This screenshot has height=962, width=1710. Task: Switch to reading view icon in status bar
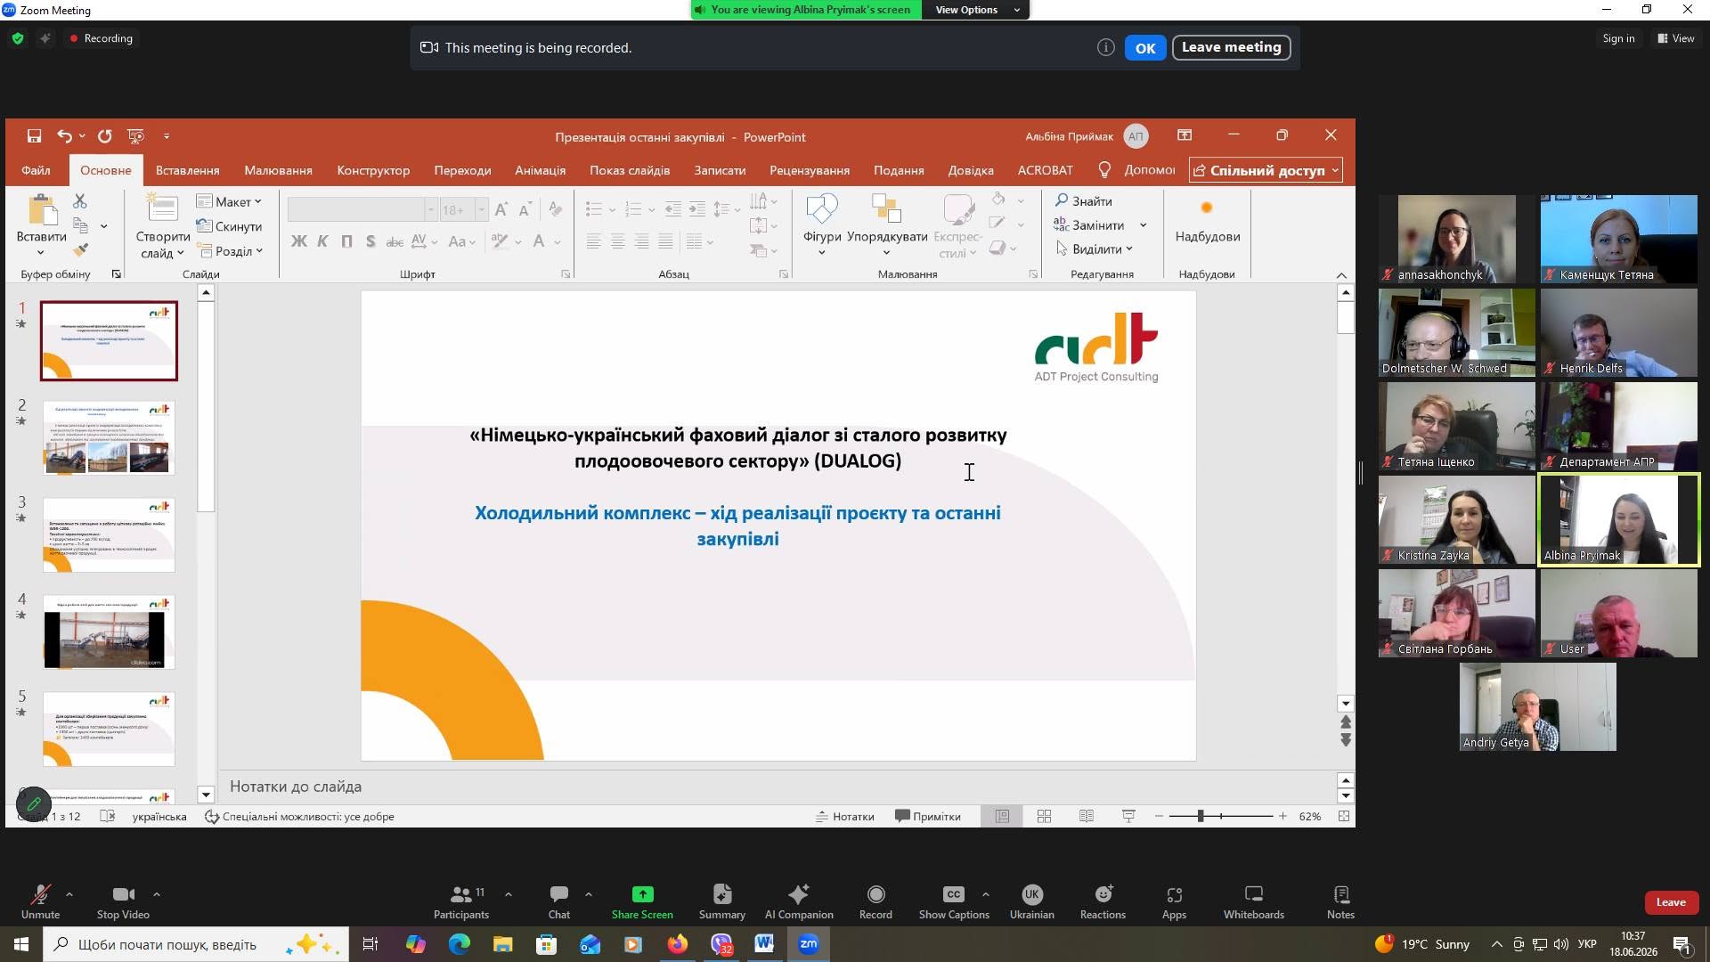pyautogui.click(x=1087, y=816)
